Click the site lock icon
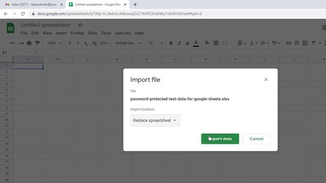Viewport: 326px width, 183px height. (x=33, y=14)
